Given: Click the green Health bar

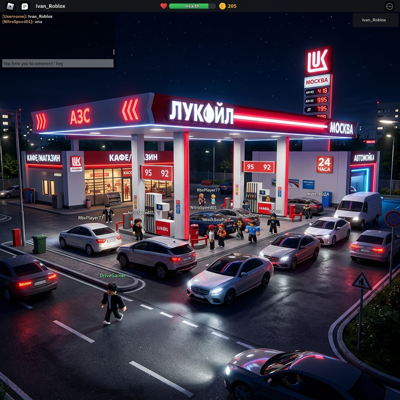Looking at the screenshot, I should click(x=192, y=6).
